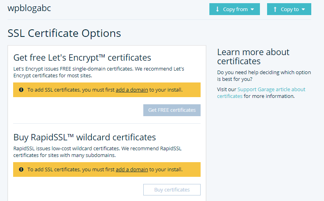Select the wpblogabc install name
Viewport: 324px width, 201px height.
point(29,8)
